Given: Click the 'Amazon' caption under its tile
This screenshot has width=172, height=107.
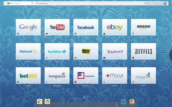Looking at the screenshot, I should [143, 37].
